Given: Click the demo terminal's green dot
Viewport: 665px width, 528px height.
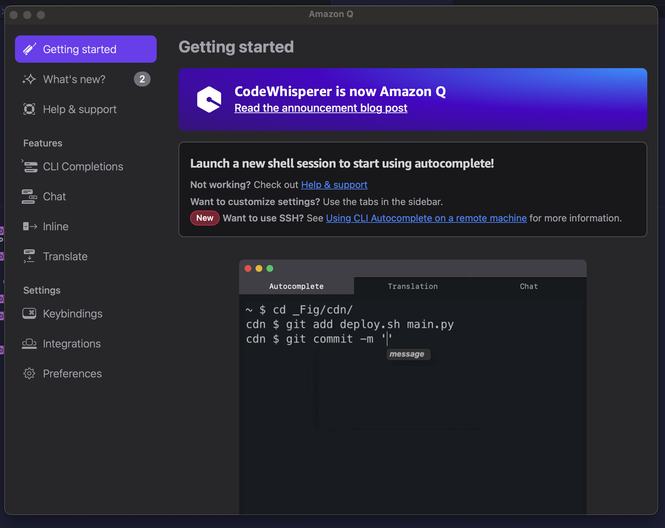Looking at the screenshot, I should (x=270, y=268).
